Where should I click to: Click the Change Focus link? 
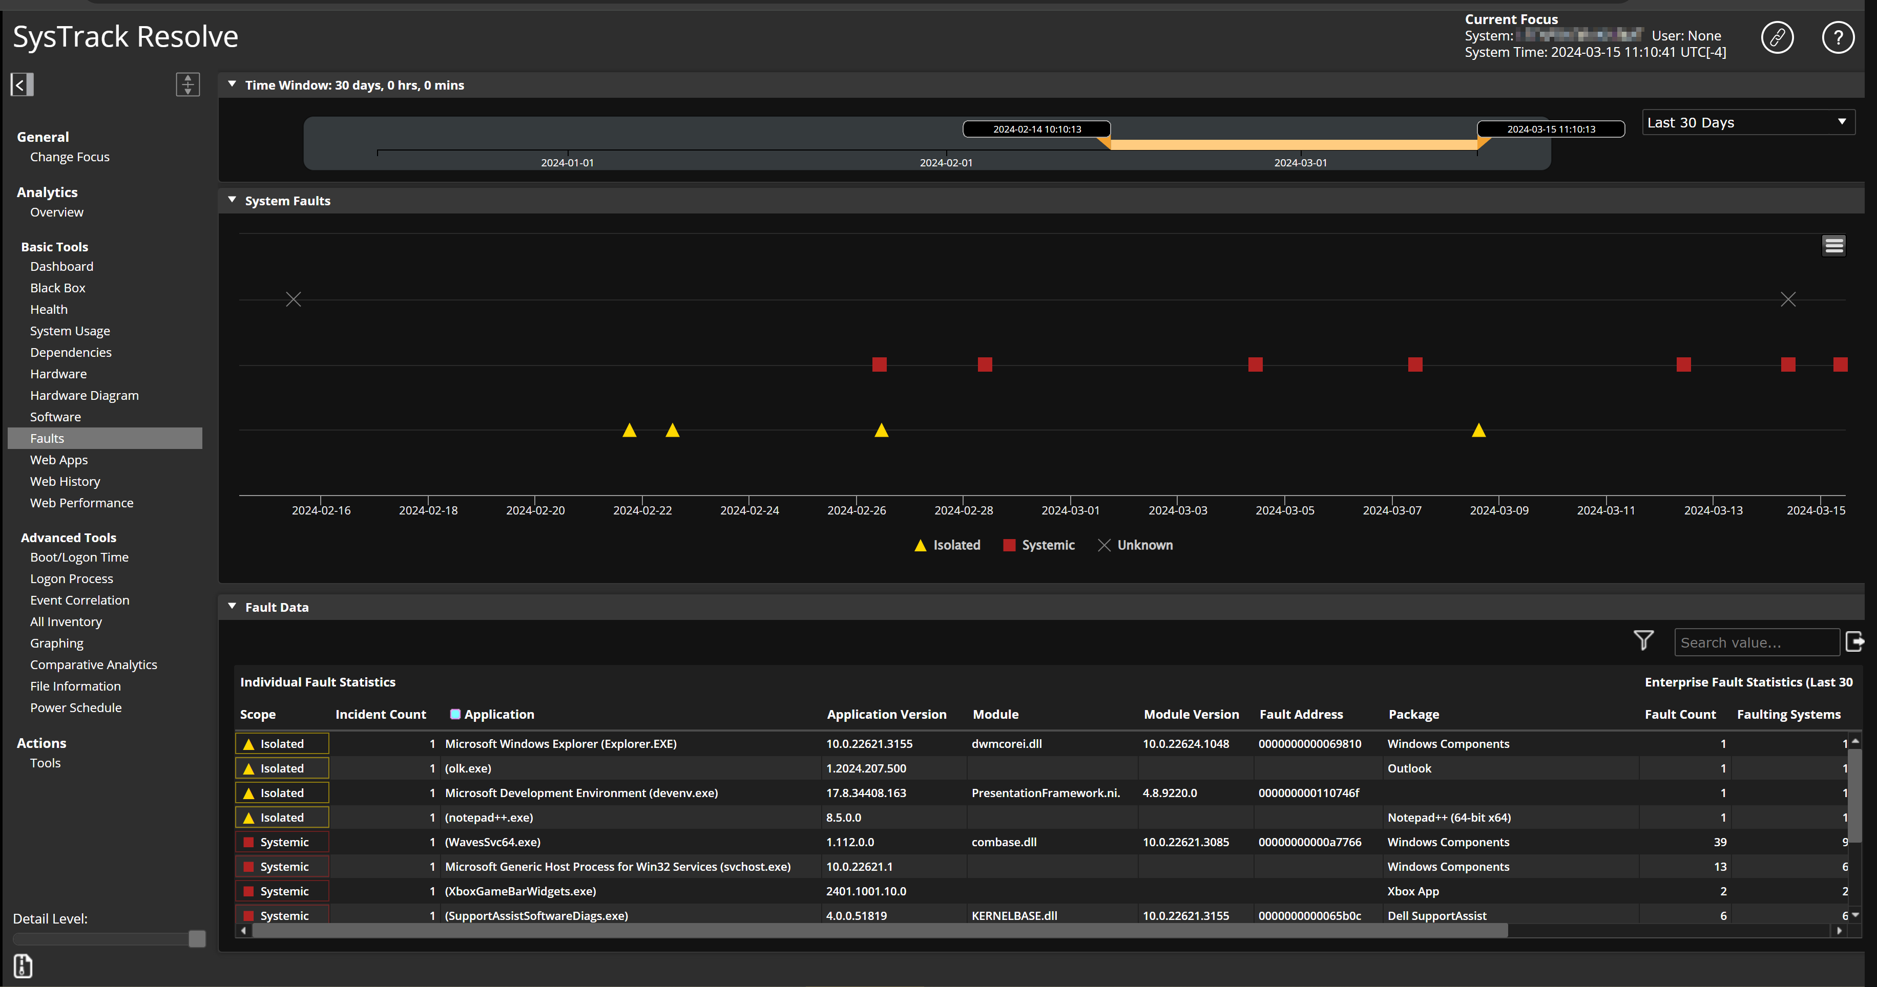pyautogui.click(x=70, y=156)
